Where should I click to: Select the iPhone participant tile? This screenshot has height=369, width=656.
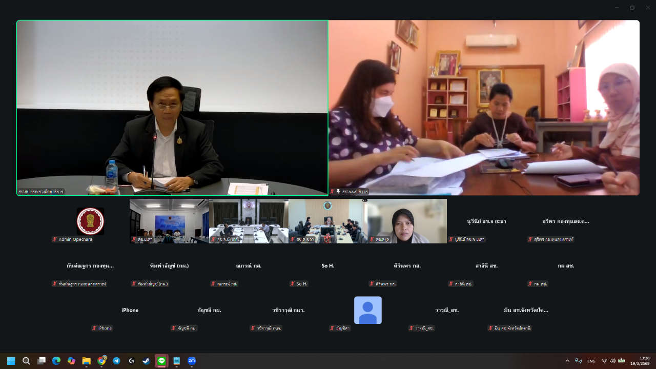(130, 311)
